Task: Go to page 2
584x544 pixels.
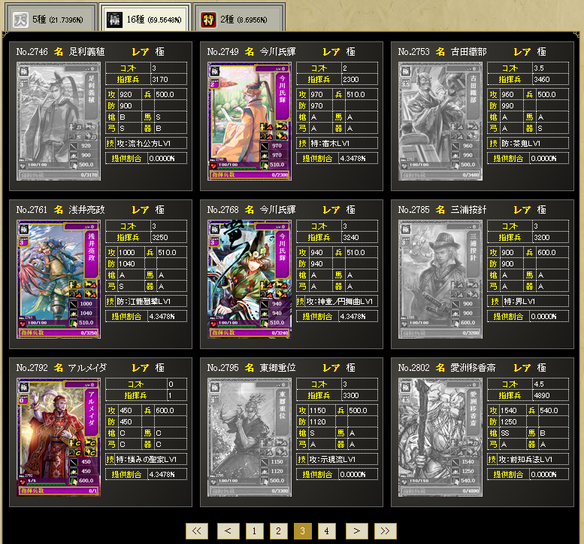Action: [279, 531]
